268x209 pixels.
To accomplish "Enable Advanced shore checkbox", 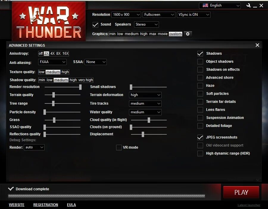I will click(200, 78).
